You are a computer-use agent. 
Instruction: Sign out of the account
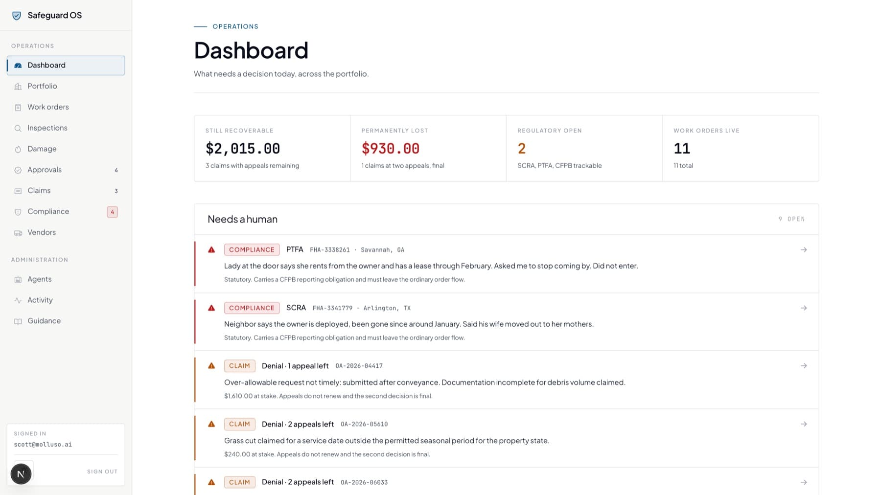(x=102, y=472)
